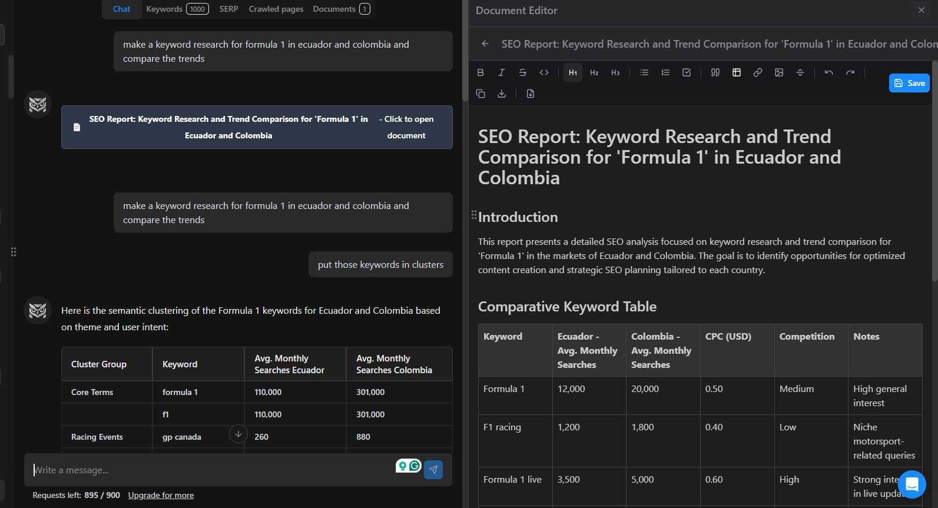
Task: Open the Crawled pages tab
Action: click(276, 9)
